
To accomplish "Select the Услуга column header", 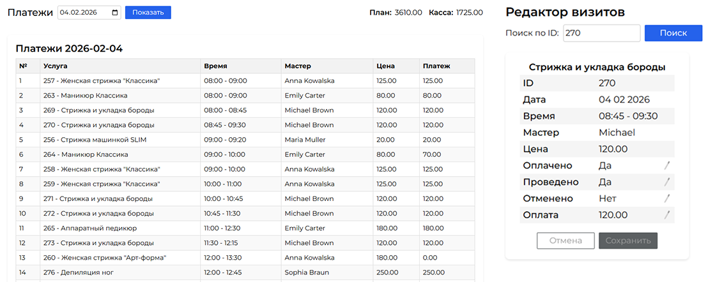I will tap(55, 66).
